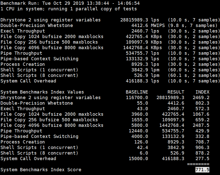This screenshot has width=220, height=175.
Task: Click the '1 CPU in system' line
Action: (68, 9)
